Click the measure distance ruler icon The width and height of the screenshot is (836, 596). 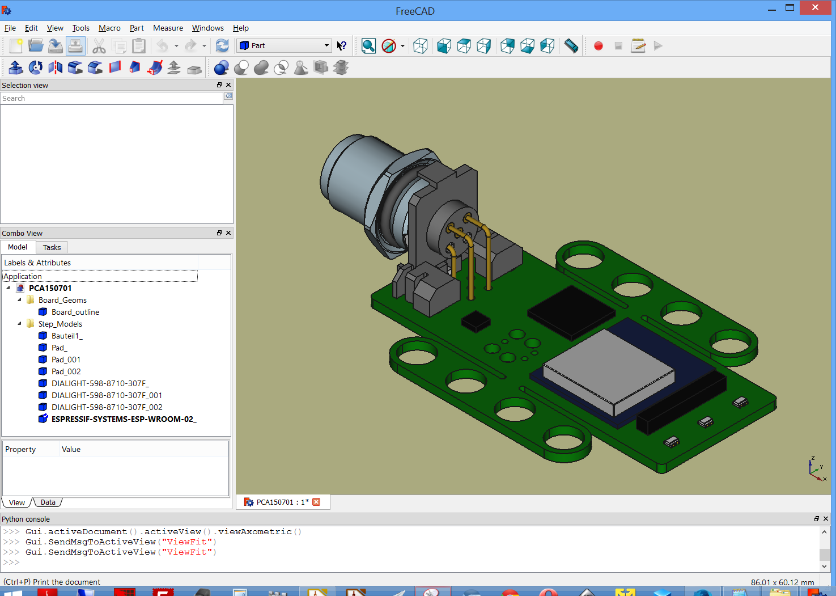point(571,46)
